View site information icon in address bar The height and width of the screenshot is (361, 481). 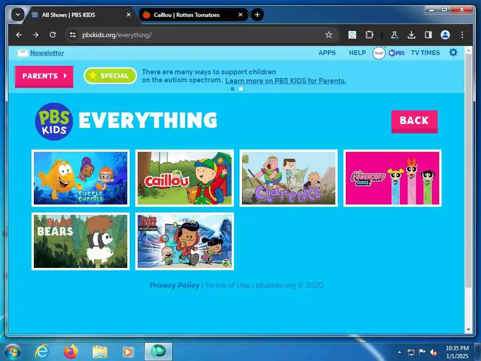(x=73, y=35)
